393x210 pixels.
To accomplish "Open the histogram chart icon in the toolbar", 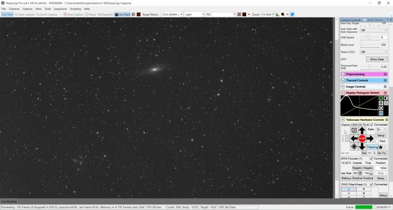I will (x=278, y=15).
